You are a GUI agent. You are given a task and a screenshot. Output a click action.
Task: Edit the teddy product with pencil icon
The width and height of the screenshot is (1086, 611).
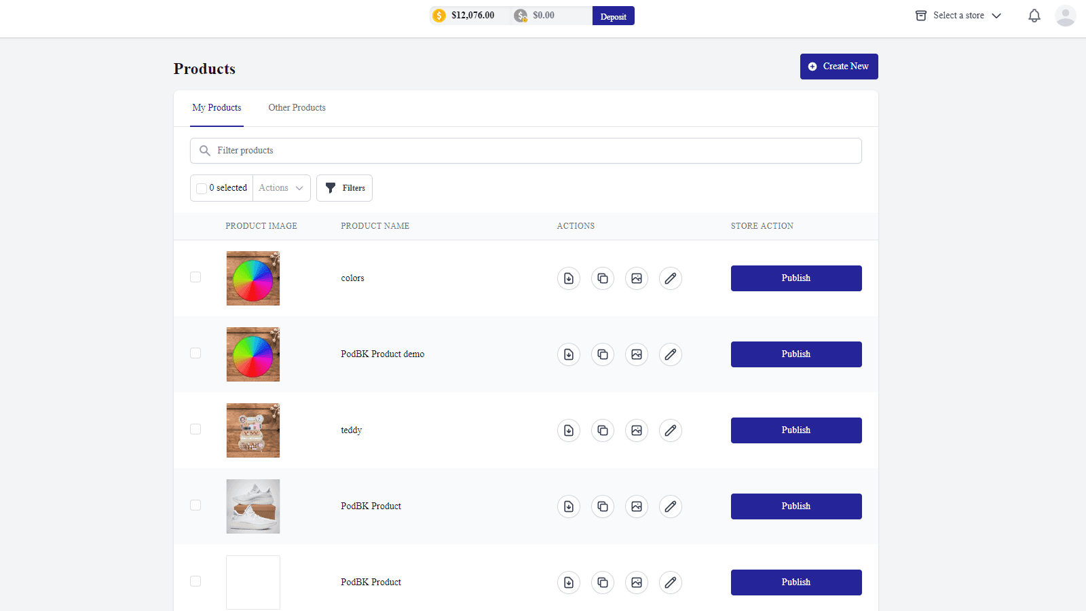coord(670,430)
